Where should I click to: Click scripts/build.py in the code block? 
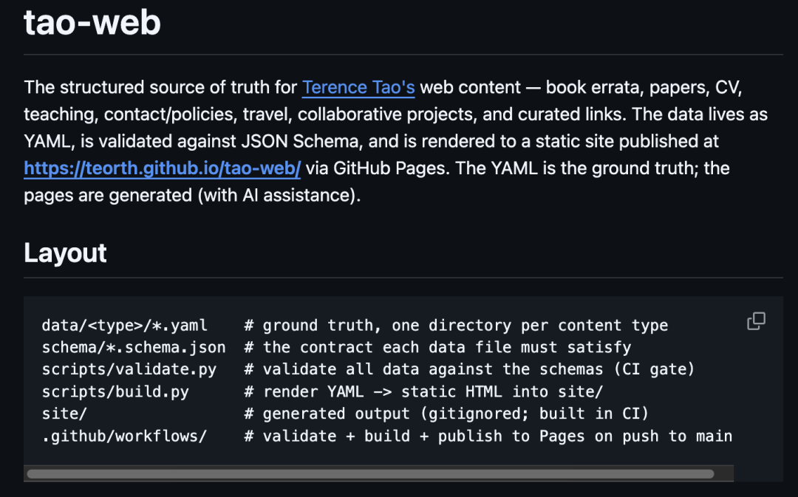pos(115,391)
